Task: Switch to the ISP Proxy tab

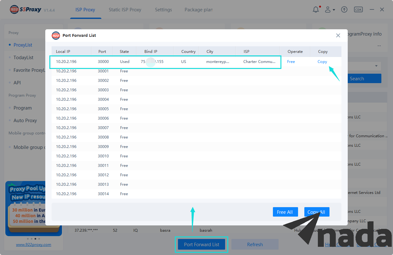Action: (x=85, y=10)
